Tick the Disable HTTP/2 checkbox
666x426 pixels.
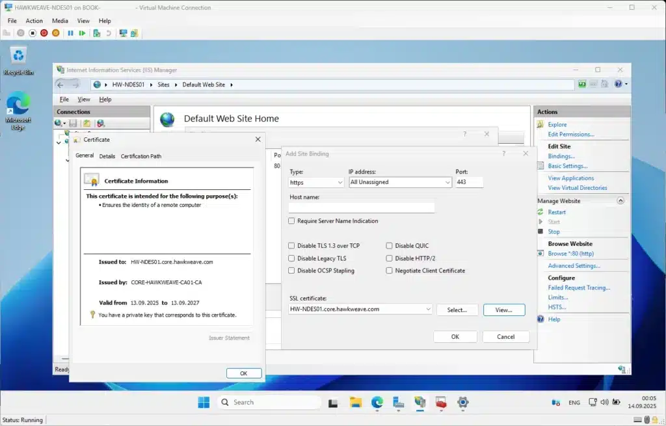pos(390,258)
